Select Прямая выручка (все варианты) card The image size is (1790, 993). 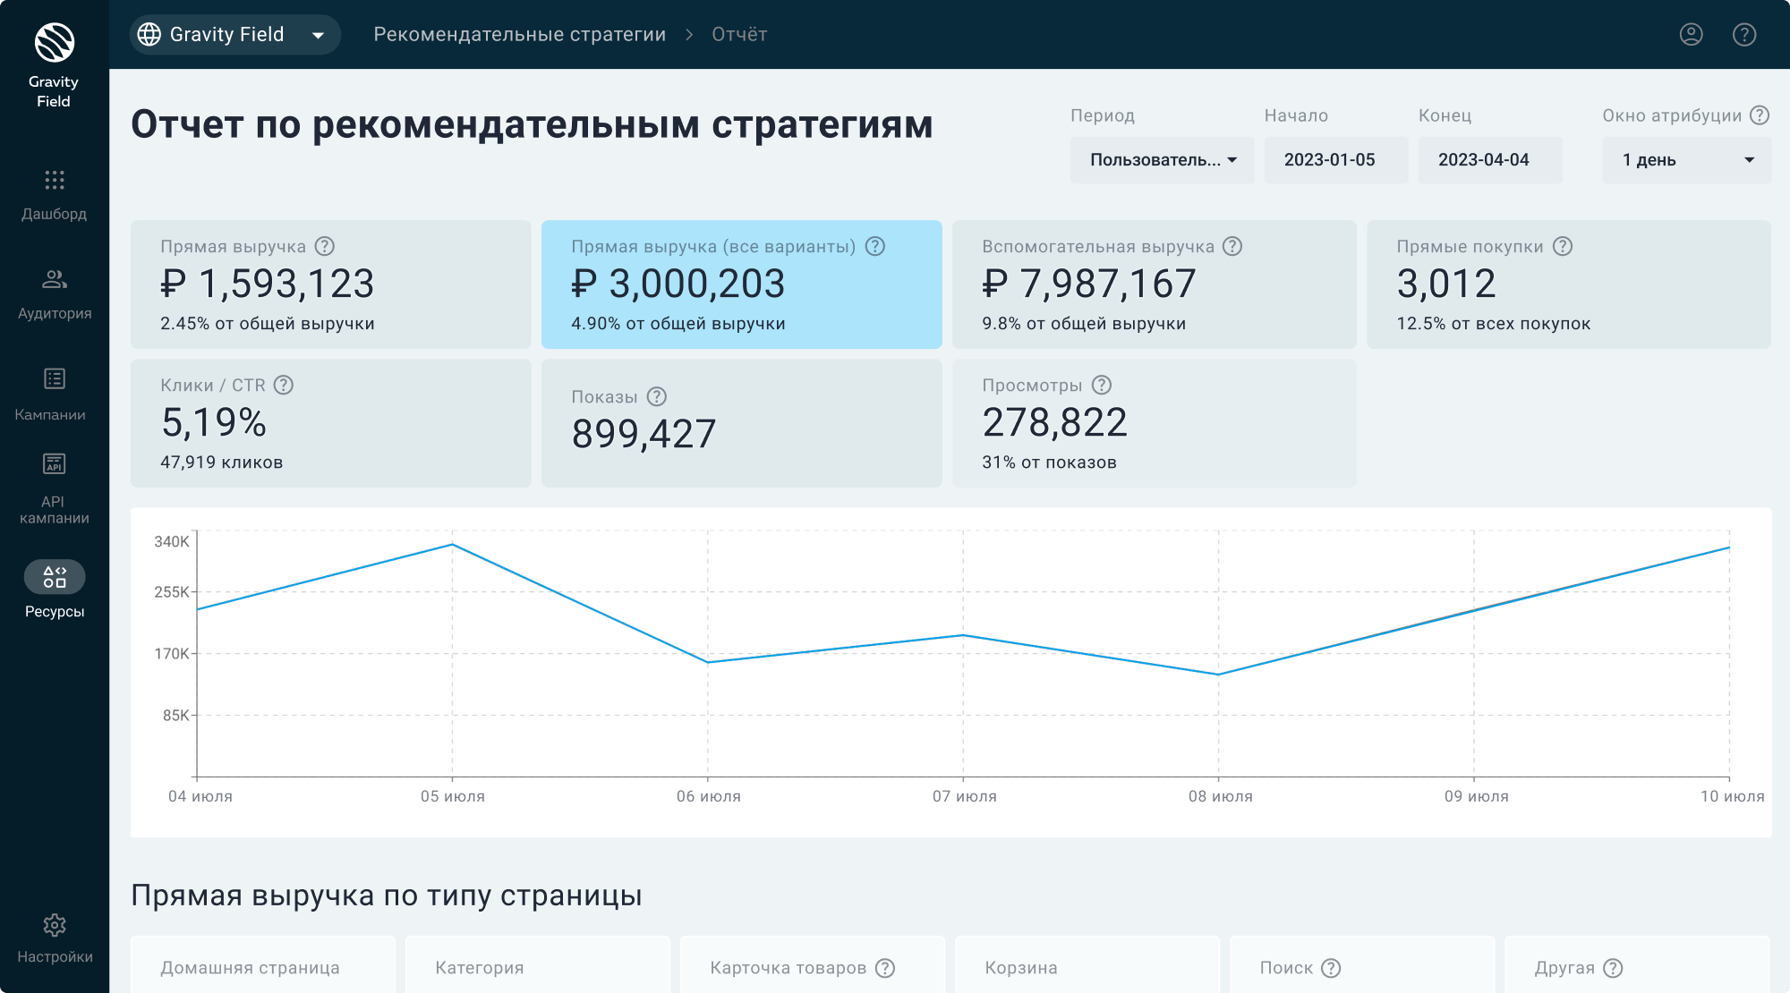pos(741,284)
